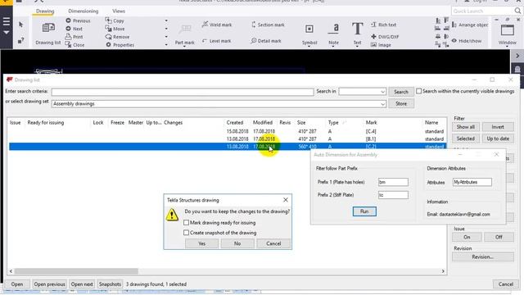
Task: Toggle Search within currently visible drawings
Action: pos(418,91)
